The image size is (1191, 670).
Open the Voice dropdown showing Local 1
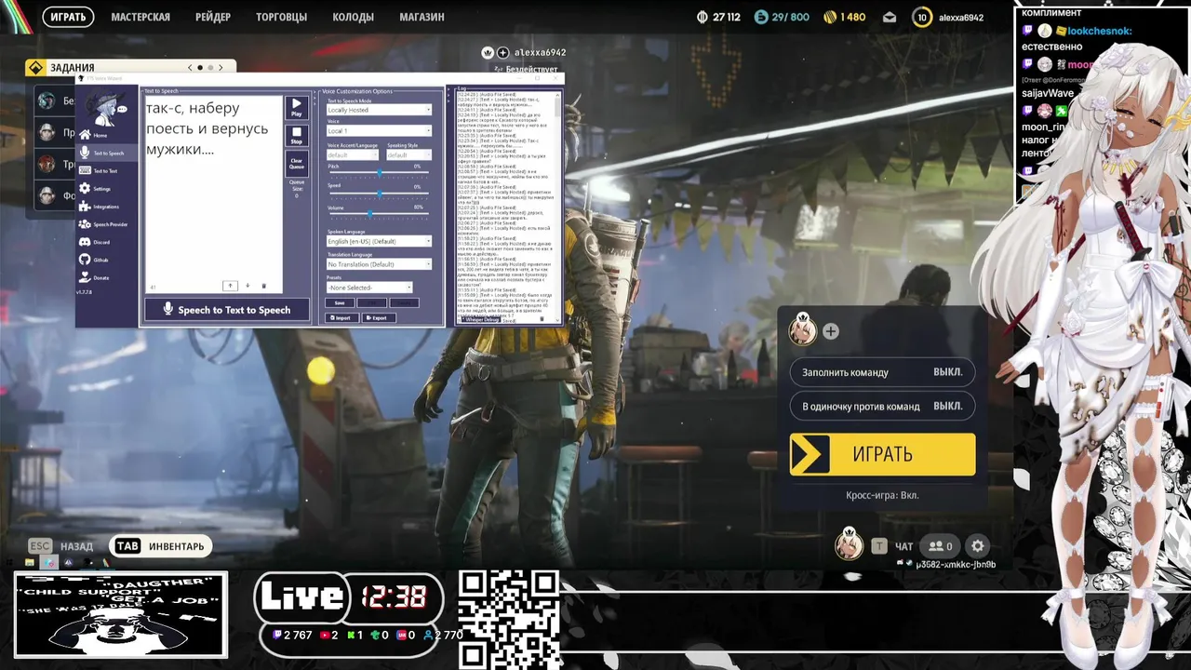[x=379, y=131]
